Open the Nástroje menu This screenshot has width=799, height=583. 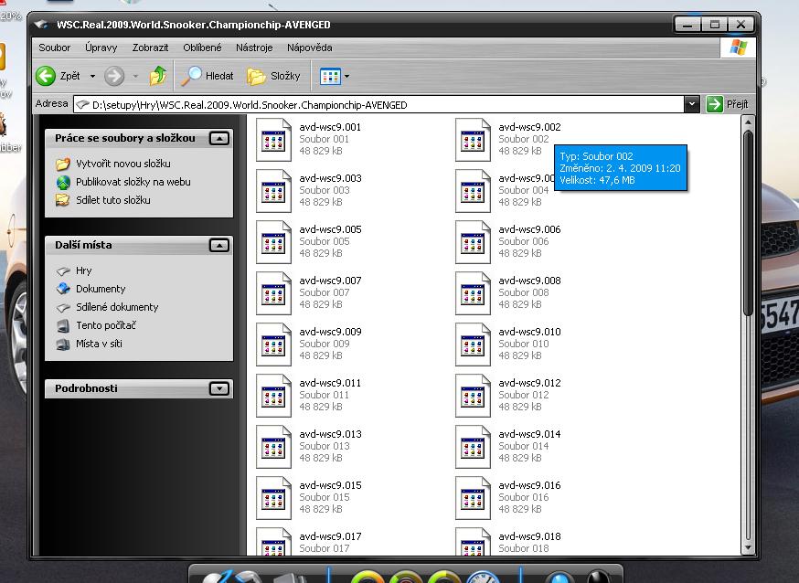[254, 48]
